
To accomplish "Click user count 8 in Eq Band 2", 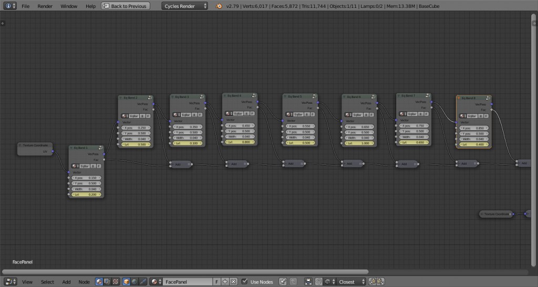I will click(x=142, y=116).
